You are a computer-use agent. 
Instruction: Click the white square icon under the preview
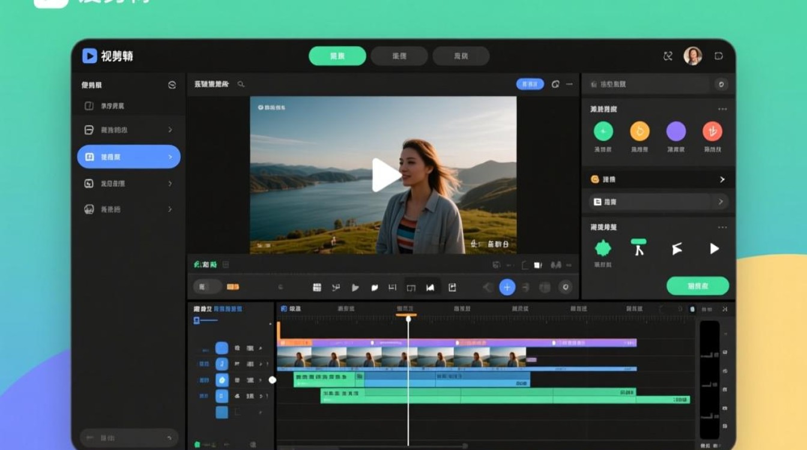pyautogui.click(x=538, y=265)
